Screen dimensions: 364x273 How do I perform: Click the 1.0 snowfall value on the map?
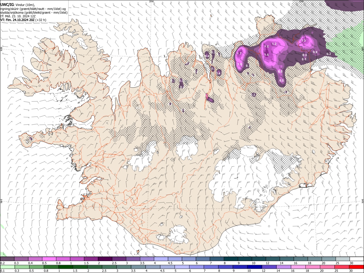point(240,65)
